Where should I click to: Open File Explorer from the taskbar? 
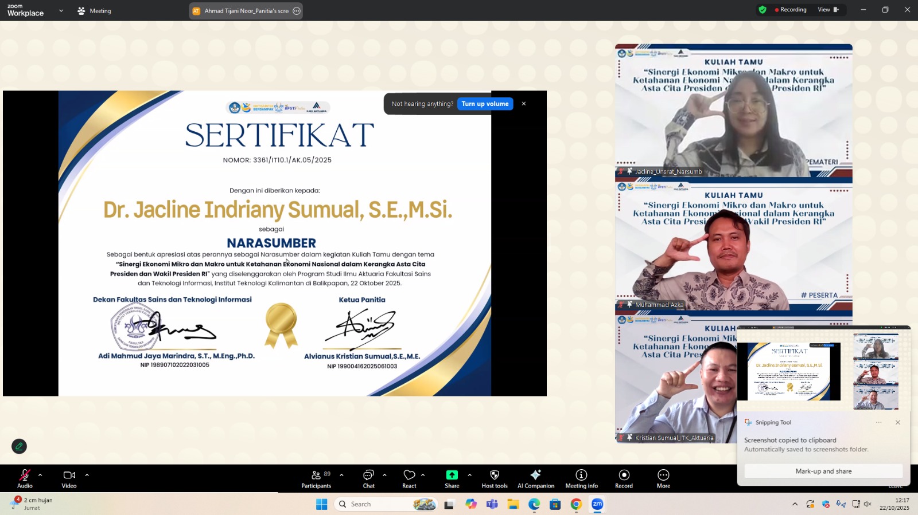point(513,504)
